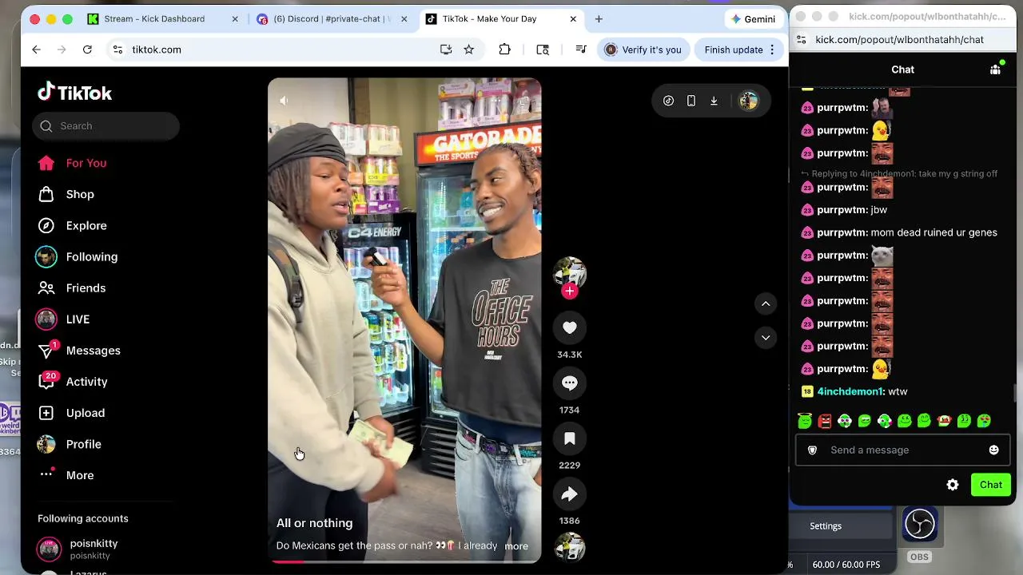The image size is (1023, 575).
Task: Open the tab search icon in toolbar
Action: 543,50
